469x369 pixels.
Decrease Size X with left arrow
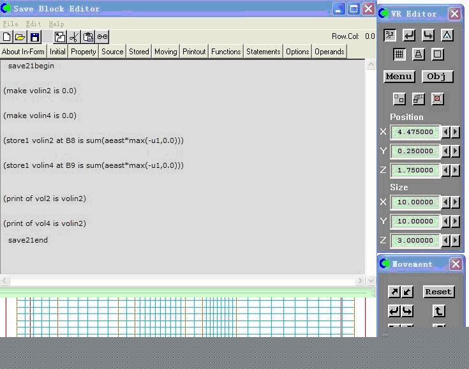445,202
